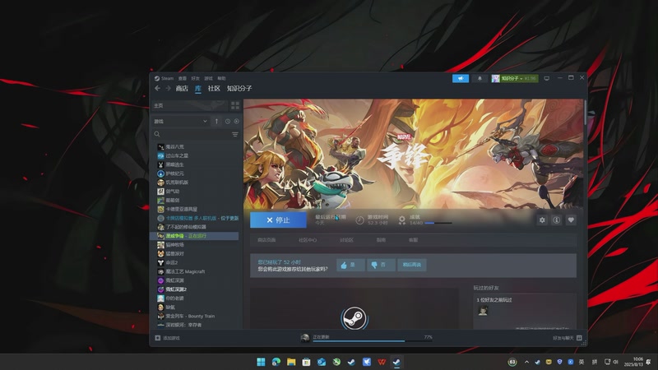Select the 库 tab
Viewport: 658px width, 370px height.
pyautogui.click(x=198, y=89)
